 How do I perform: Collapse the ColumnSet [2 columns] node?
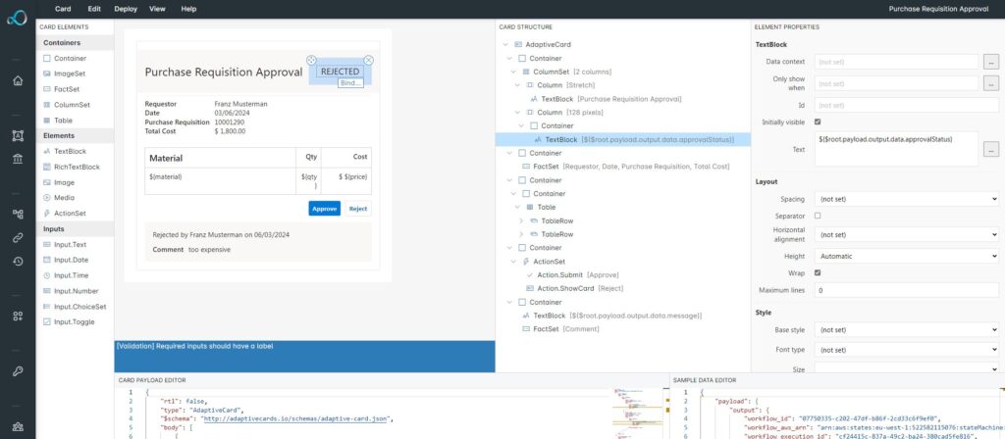pyautogui.click(x=513, y=72)
